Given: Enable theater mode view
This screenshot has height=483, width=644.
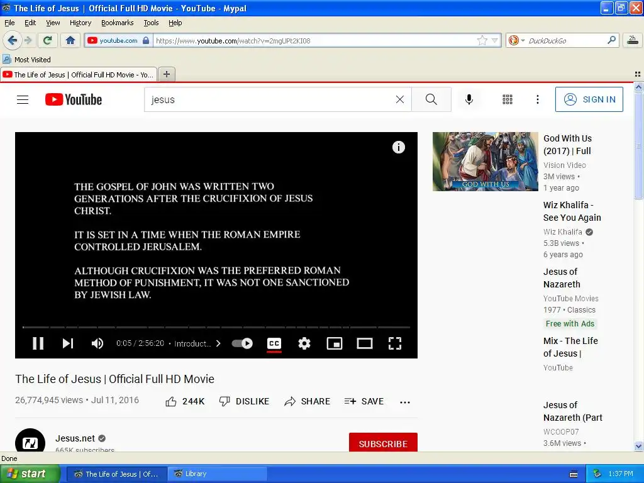Looking at the screenshot, I should pos(364,343).
